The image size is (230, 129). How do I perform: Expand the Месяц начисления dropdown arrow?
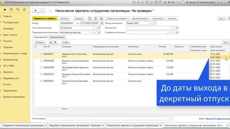[151, 23]
